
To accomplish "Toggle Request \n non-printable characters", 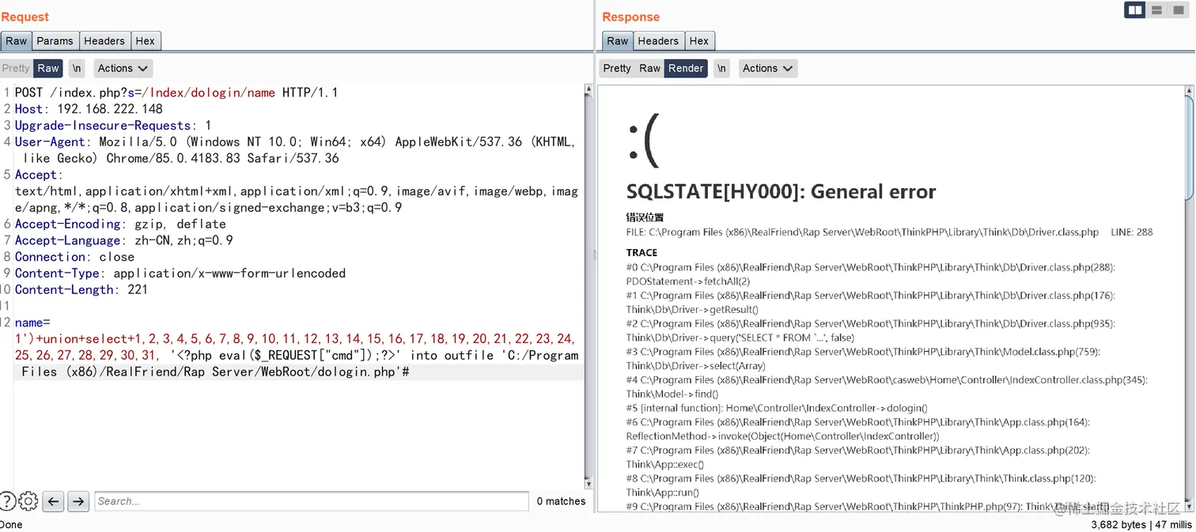I will point(77,69).
